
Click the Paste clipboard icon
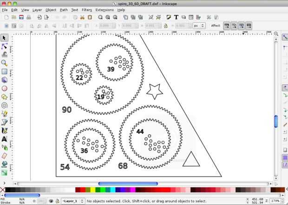[x=90, y=17]
